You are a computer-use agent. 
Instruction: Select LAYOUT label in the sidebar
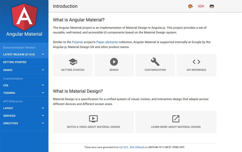click(x=8, y=108)
